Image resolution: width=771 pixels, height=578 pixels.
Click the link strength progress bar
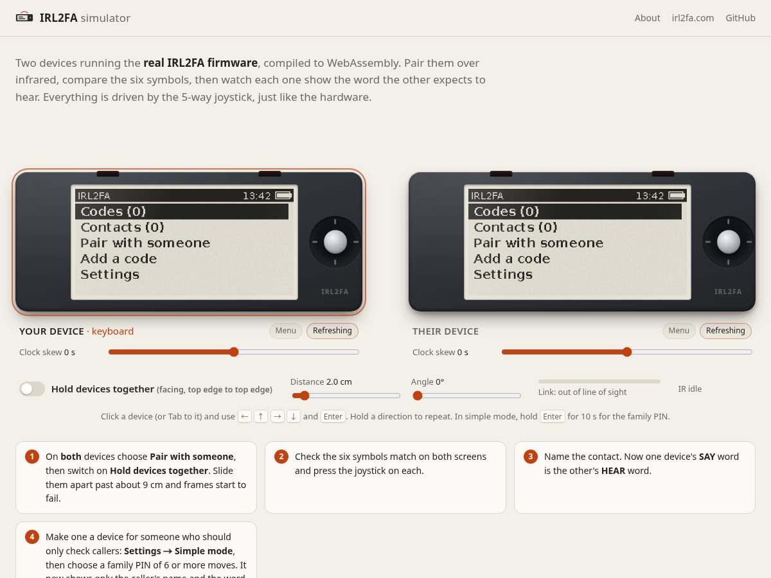coord(599,381)
